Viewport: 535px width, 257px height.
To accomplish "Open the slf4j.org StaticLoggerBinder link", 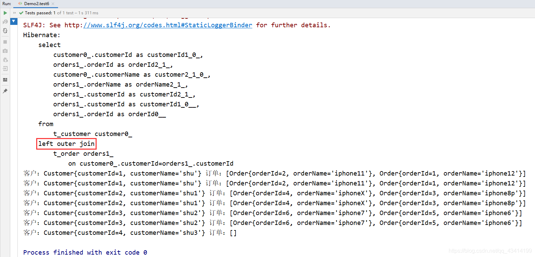I will coord(167,25).
